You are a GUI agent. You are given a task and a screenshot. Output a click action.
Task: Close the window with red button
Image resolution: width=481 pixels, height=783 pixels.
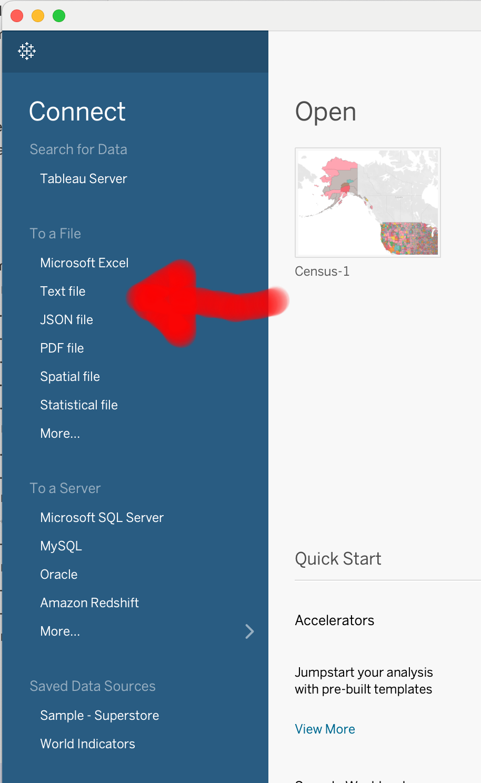[x=17, y=16]
